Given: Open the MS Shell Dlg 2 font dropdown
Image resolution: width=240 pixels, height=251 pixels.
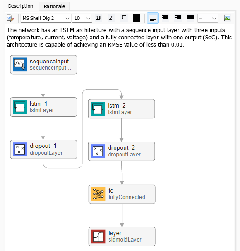Looking at the screenshot, I should [46, 18].
